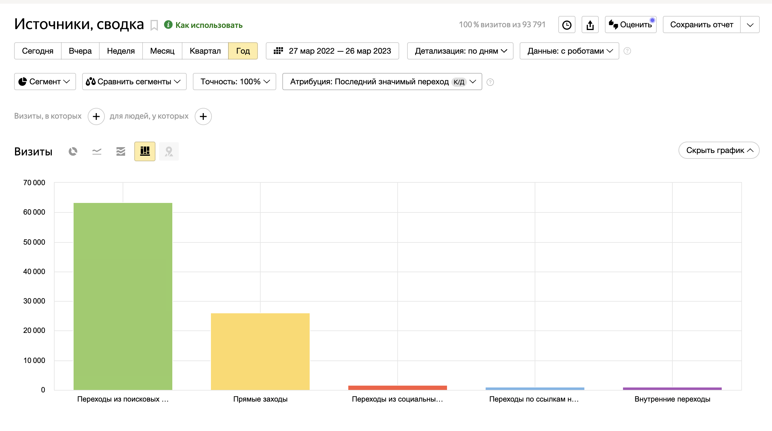Switch to pie chart view
The image size is (772, 431).
[73, 151]
